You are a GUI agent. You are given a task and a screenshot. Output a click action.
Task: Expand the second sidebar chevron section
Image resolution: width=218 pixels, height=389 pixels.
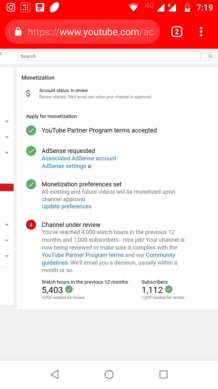point(7,137)
